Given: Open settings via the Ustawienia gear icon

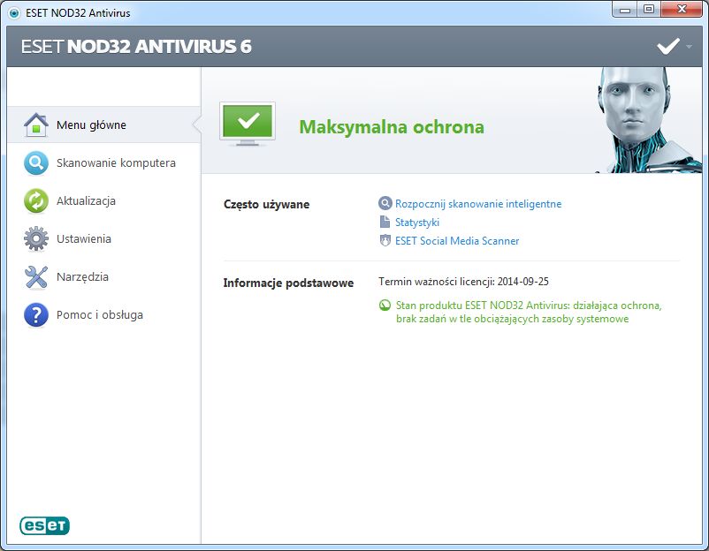Looking at the screenshot, I should point(35,238).
